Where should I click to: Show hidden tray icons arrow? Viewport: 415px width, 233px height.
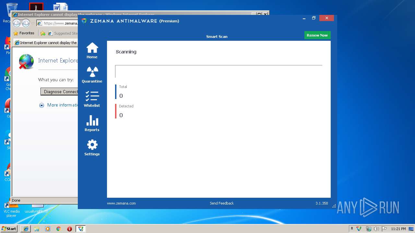(352, 228)
